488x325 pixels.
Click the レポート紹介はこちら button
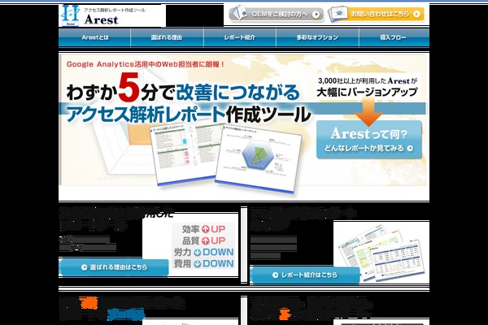(x=305, y=275)
